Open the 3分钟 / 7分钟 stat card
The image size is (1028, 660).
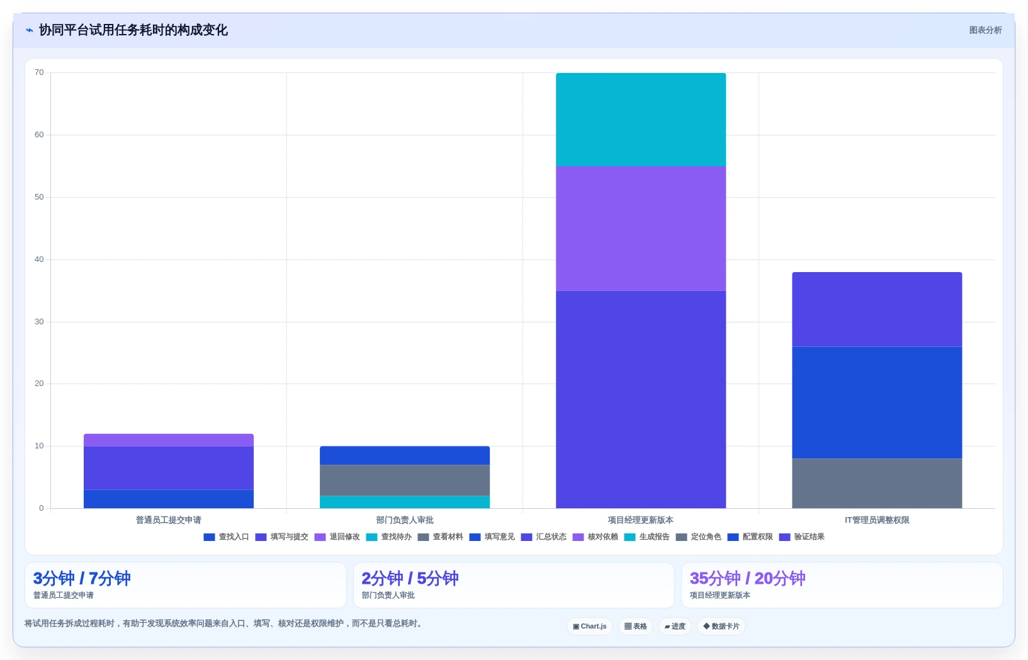pos(186,585)
